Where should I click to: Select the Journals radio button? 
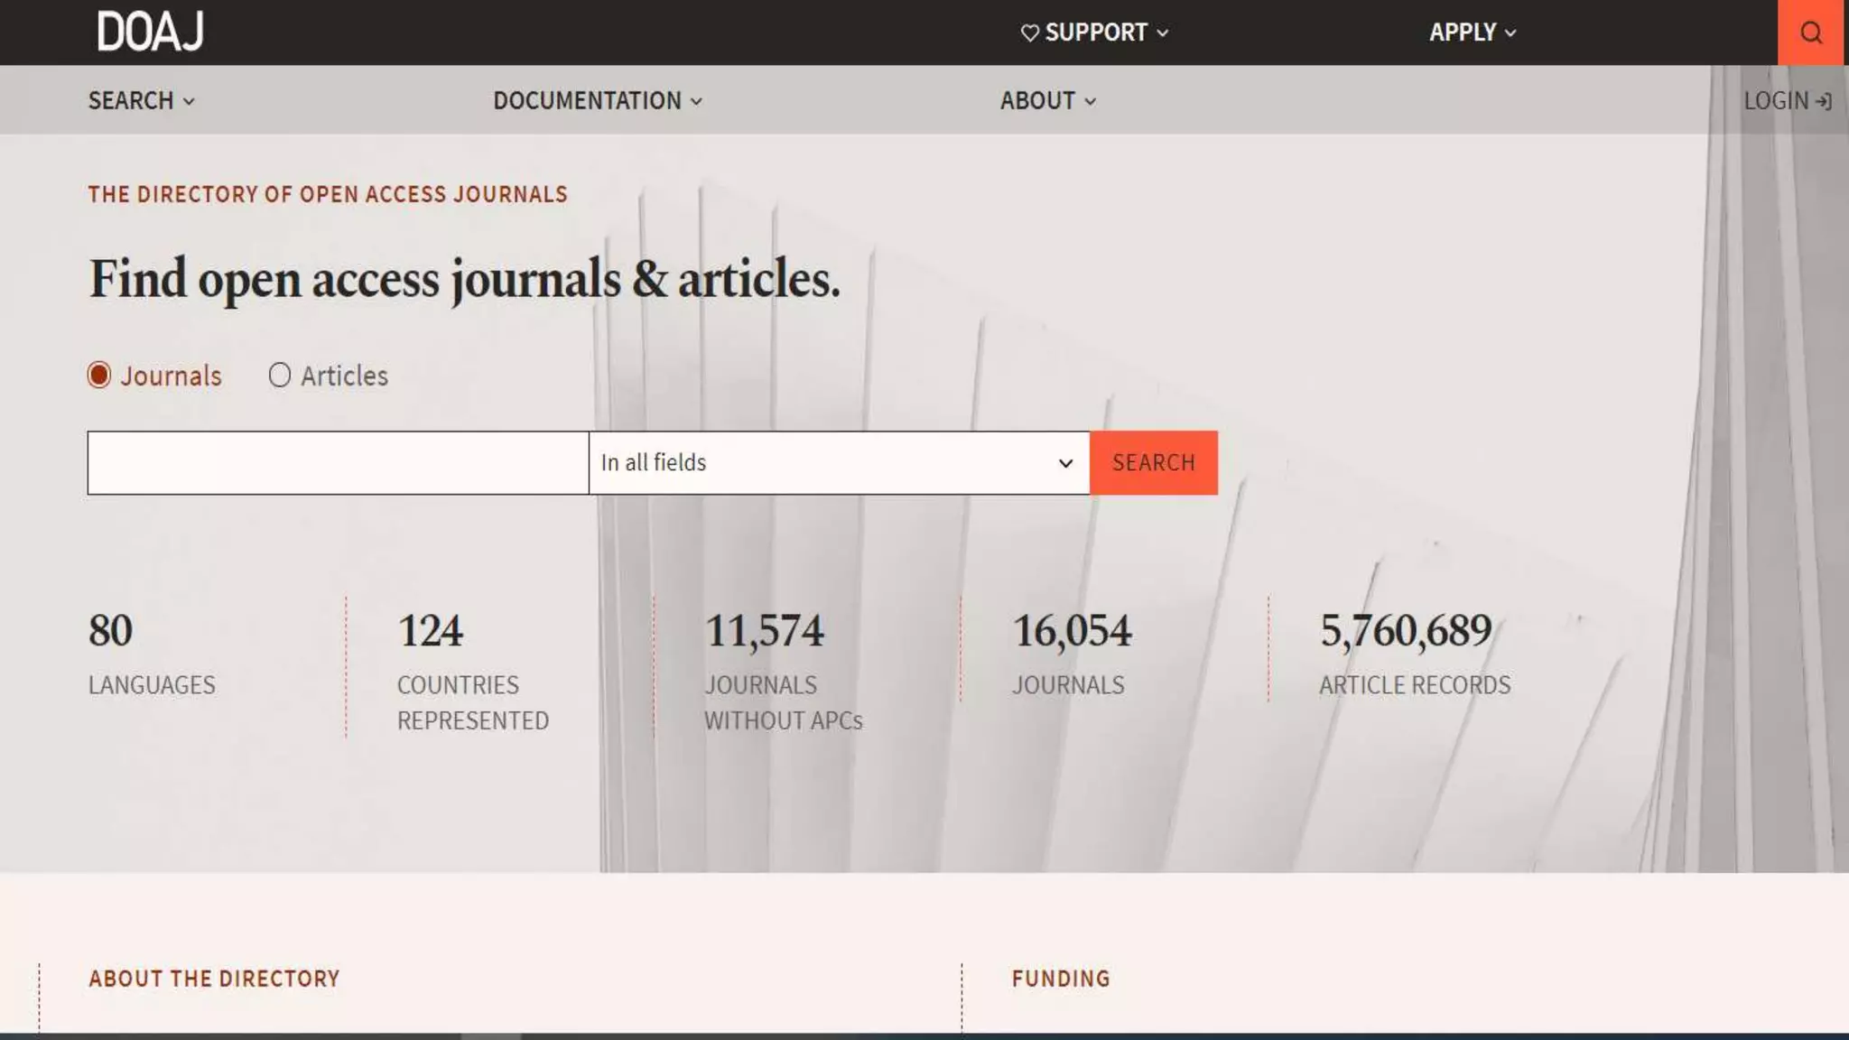pos(99,375)
